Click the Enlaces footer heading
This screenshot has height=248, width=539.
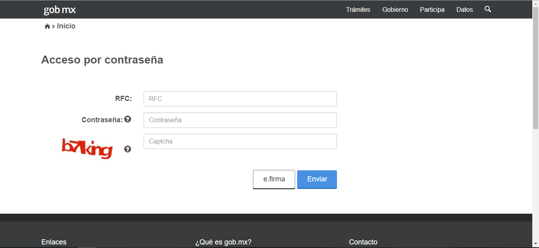point(54,242)
